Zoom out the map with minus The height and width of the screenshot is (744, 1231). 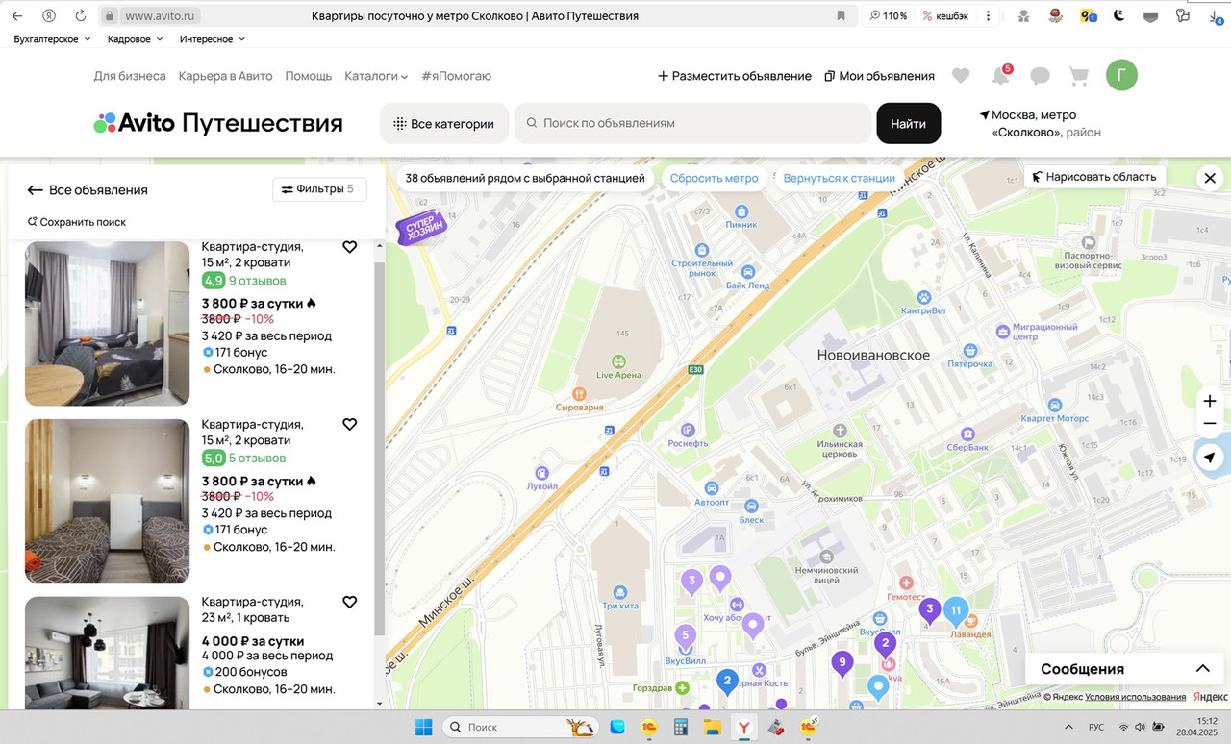[1210, 424]
